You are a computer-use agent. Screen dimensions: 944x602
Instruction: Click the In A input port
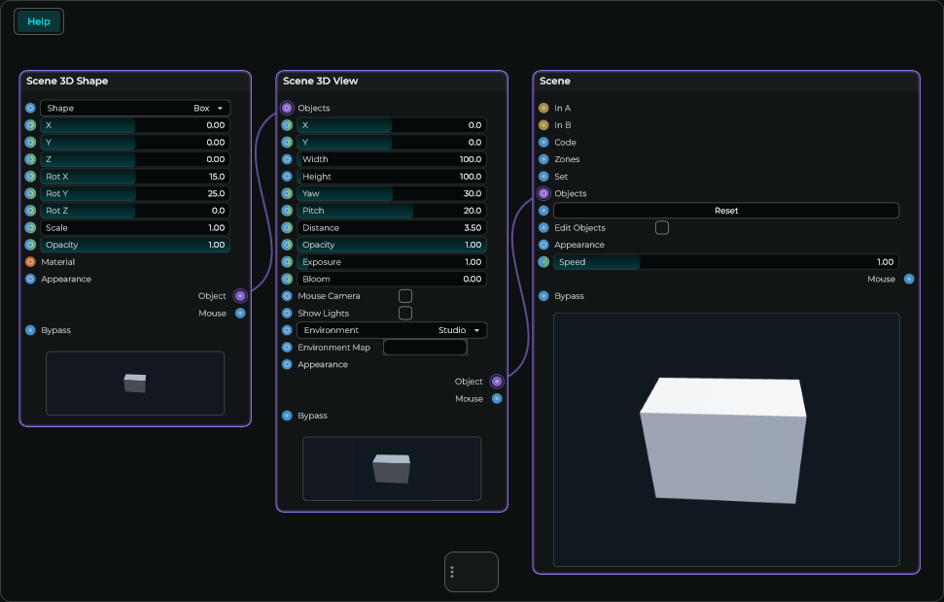click(543, 108)
